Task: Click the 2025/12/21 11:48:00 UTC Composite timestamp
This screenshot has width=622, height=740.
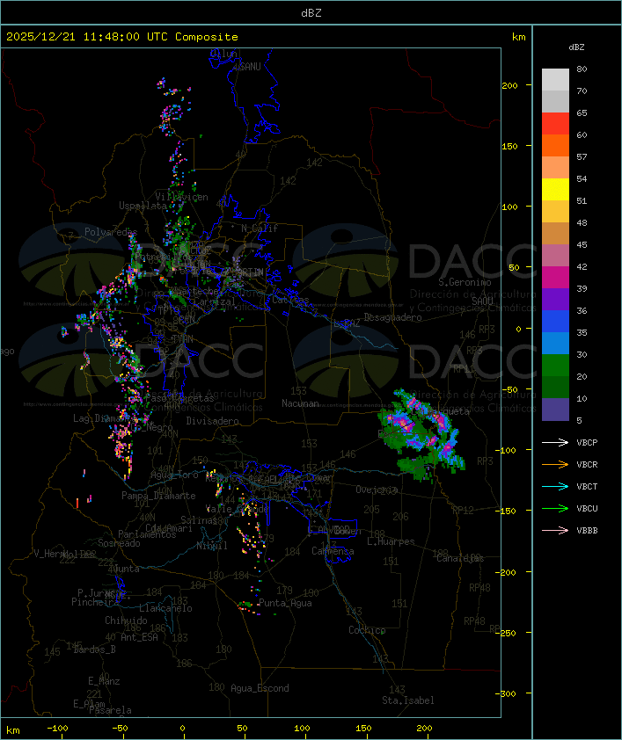Action: point(122,36)
